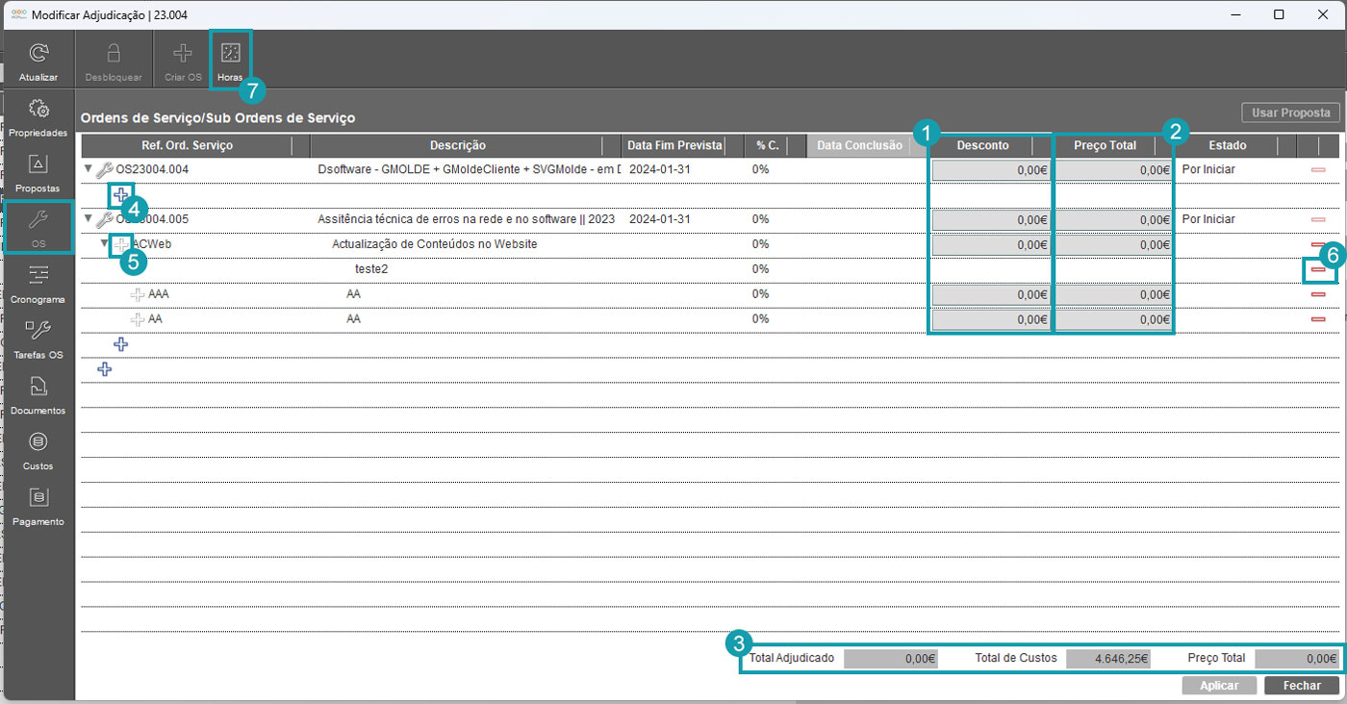
Task: Collapse the Assitência técnica order's tree row
Action: click(x=89, y=219)
